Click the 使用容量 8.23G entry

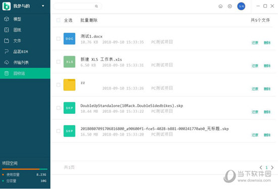coord(24,175)
